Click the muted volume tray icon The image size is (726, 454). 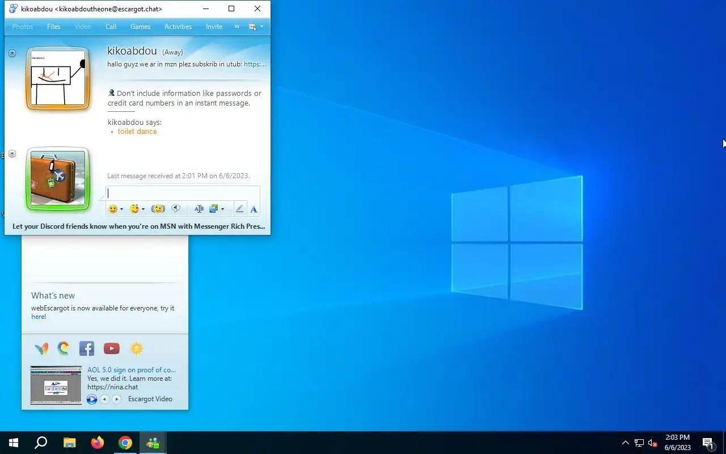(652, 443)
